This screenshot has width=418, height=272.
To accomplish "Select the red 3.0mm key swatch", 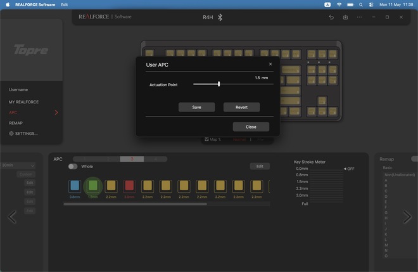I will (129, 186).
